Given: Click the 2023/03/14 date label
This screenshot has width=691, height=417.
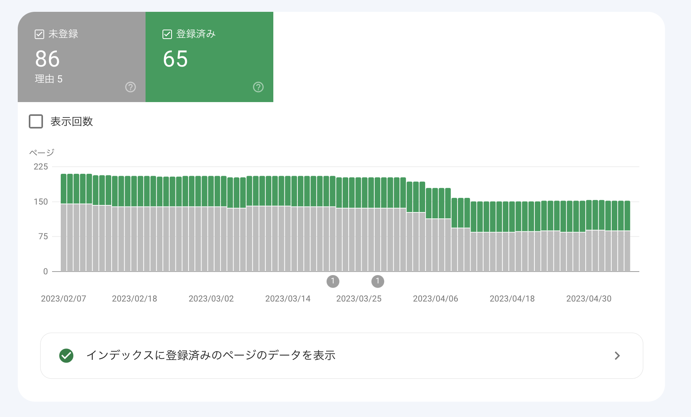Looking at the screenshot, I should tap(288, 299).
